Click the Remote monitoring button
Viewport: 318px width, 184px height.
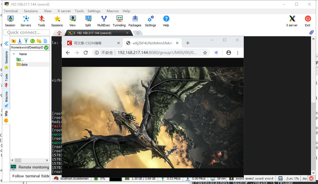(30, 167)
